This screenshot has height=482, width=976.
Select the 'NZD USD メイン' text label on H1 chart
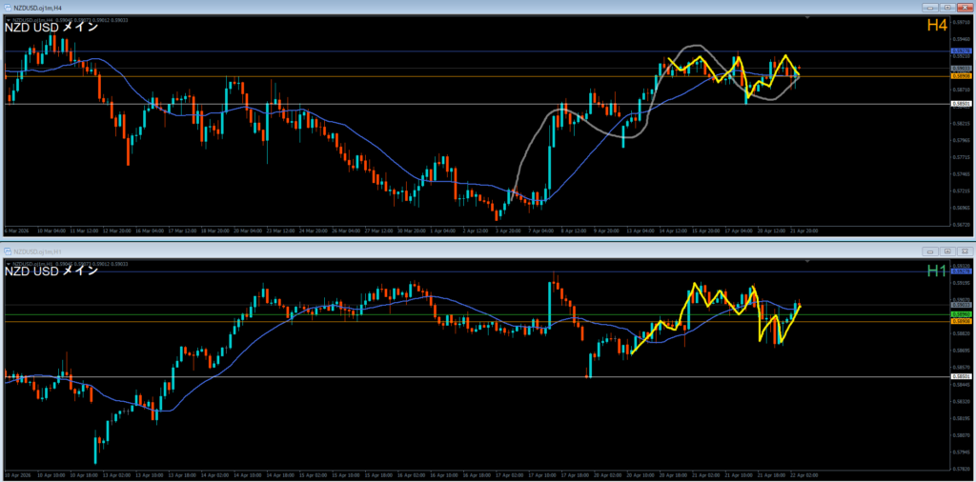click(x=51, y=271)
